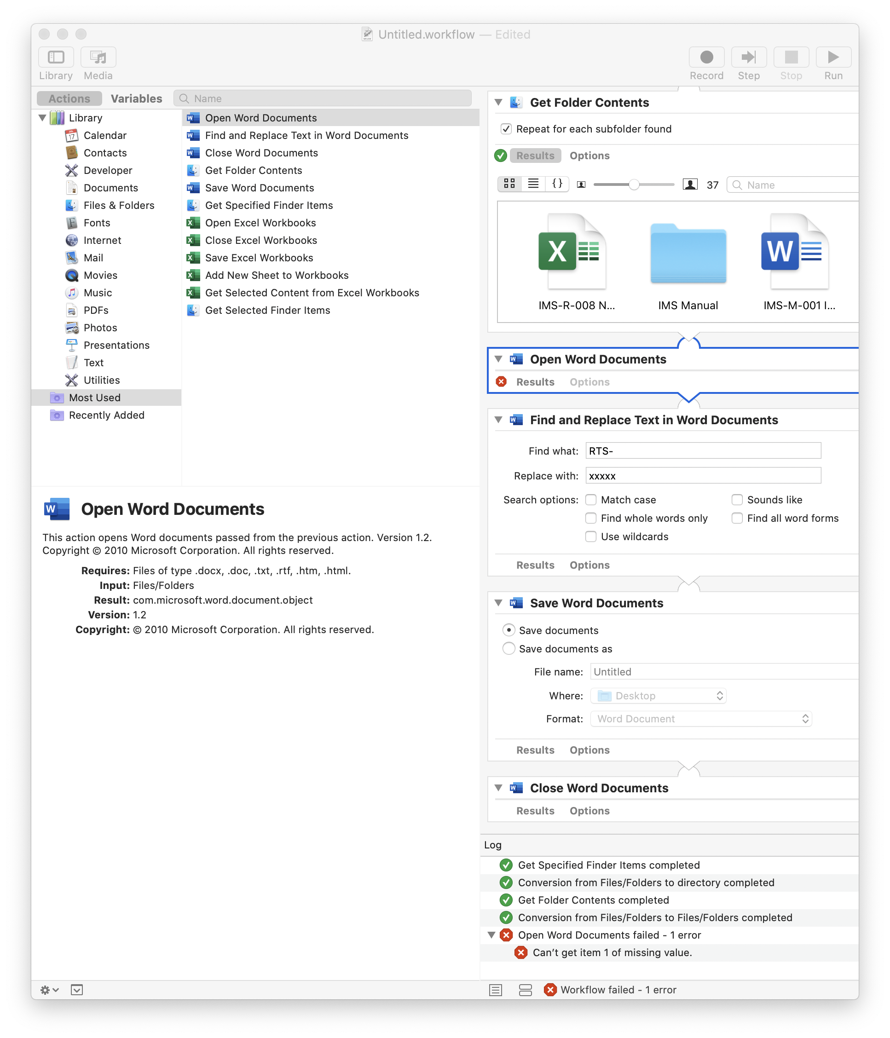Open the Format Word Document dropdown
This screenshot has height=1038, width=890.
tap(700, 719)
